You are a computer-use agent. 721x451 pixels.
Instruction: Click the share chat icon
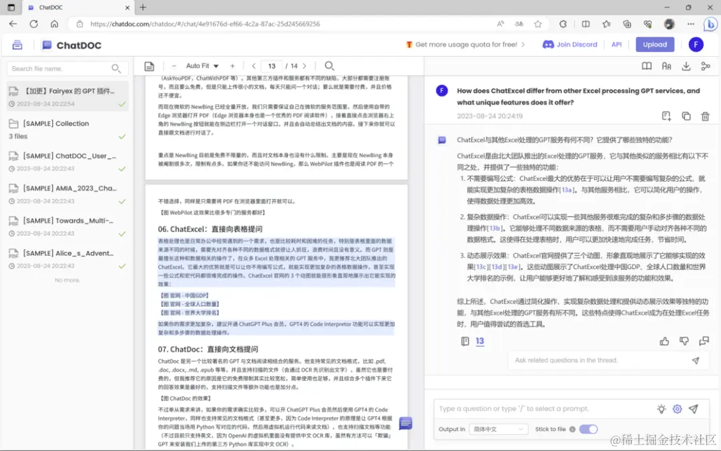tap(706, 66)
